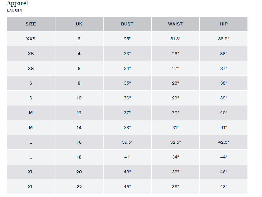262x197 pixels.
Task: Select the 41" hip cell
Action: click(x=224, y=128)
